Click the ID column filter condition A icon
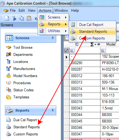 coord(72,51)
